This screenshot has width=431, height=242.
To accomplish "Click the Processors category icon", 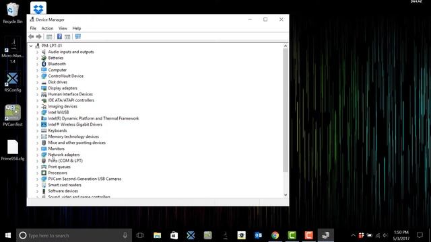I will pos(44,173).
